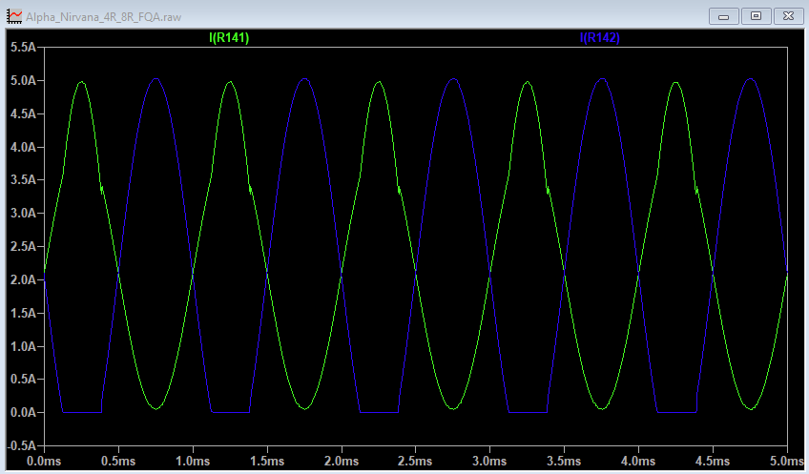This screenshot has height=474, width=809.
Task: Click the 2.5A vertical axis label
Action: click(x=23, y=247)
